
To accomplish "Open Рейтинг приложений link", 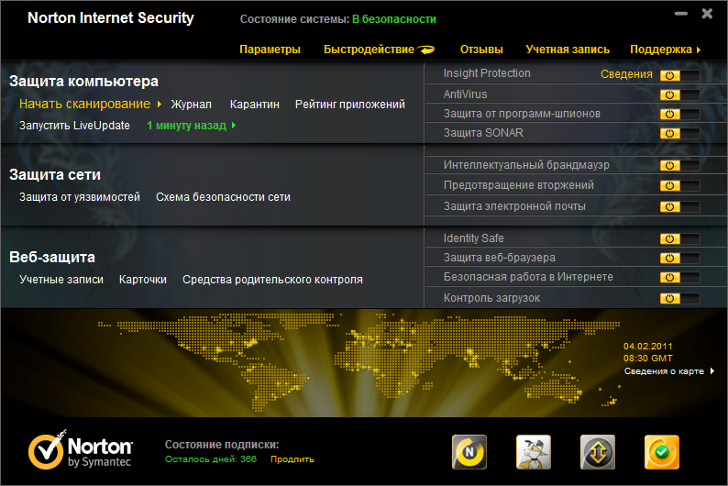I will (350, 105).
